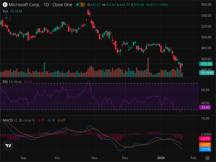Click the Oct date axis label
The image size is (216, 162).
coord(57,158)
